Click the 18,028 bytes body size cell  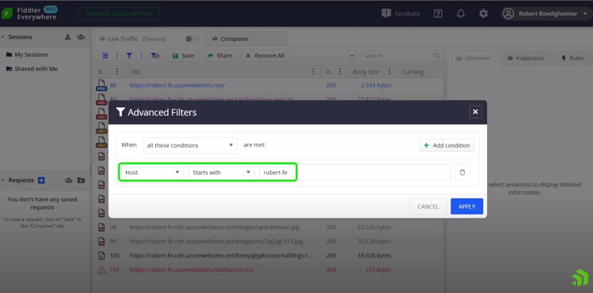point(374,256)
